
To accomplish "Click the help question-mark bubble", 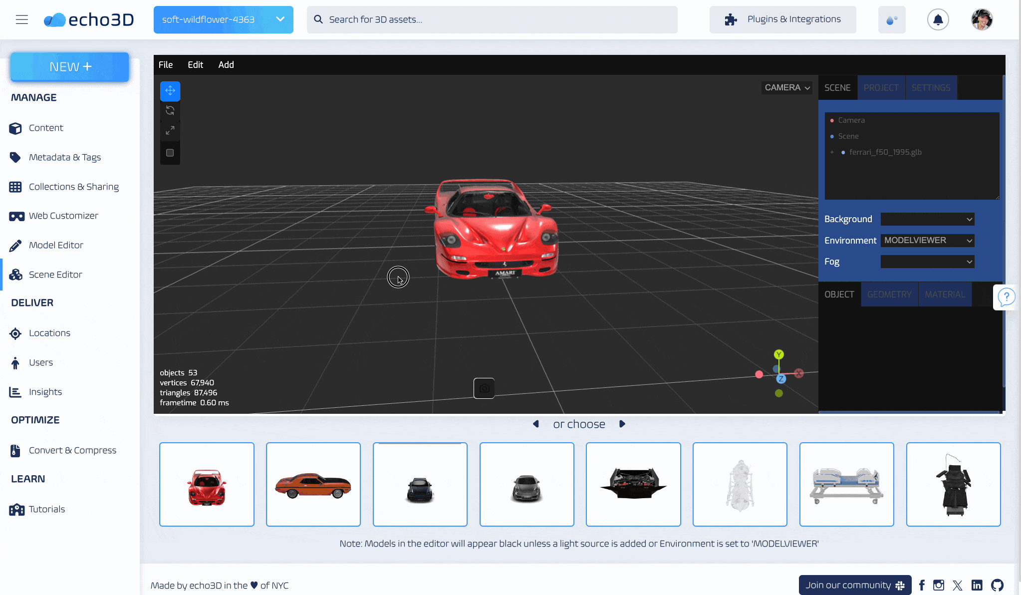I will click(x=1006, y=297).
